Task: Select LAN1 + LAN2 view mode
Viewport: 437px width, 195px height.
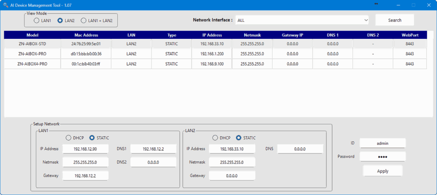Action: pyautogui.click(x=84, y=20)
